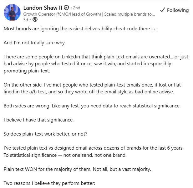Click the 'On the other side' paragraph
Screen dimensions: 193x188
pos(93,88)
